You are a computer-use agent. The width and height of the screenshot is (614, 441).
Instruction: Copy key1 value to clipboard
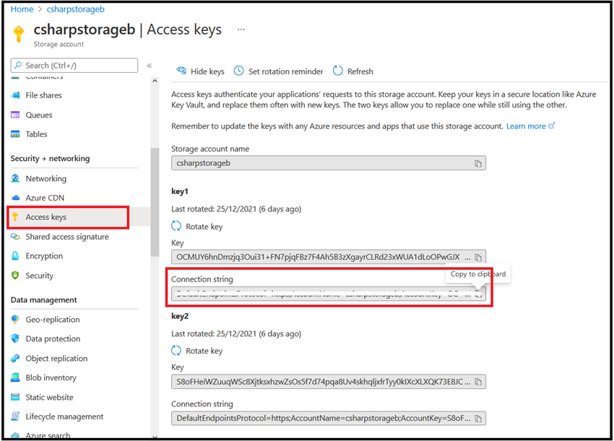click(x=479, y=257)
